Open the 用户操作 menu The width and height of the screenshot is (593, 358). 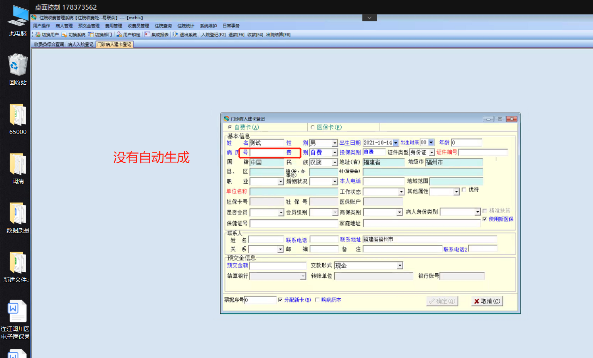pos(42,26)
